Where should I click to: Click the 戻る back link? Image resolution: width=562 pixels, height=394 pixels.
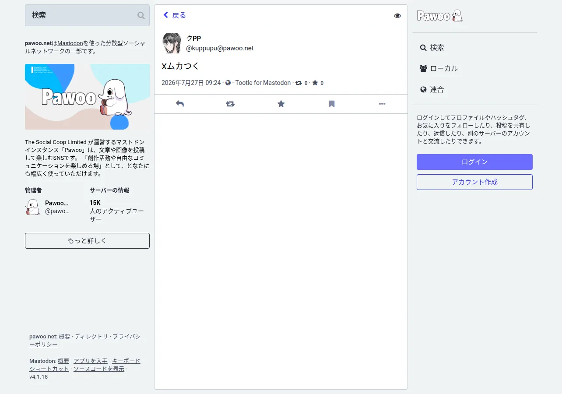click(175, 15)
